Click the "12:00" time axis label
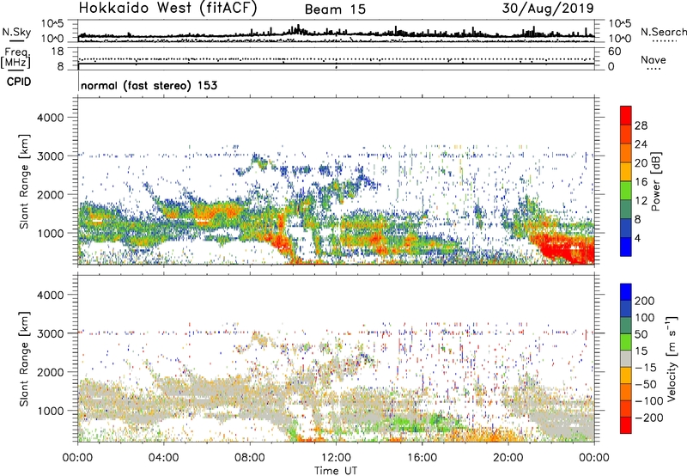This screenshot has height=476, width=687. tap(336, 458)
